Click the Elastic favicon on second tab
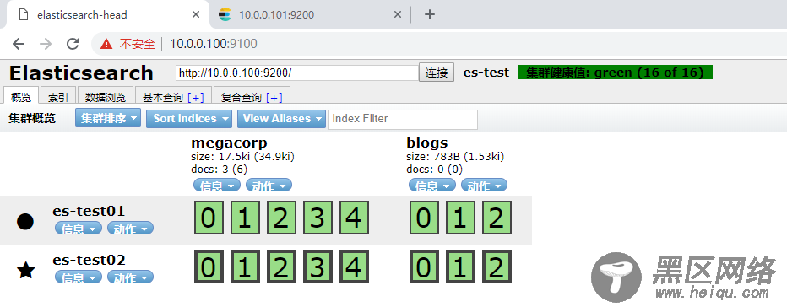 point(225,14)
